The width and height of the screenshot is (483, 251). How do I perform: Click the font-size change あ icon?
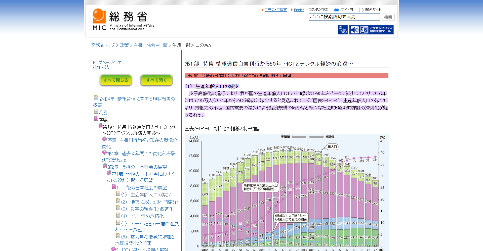click(342, 29)
